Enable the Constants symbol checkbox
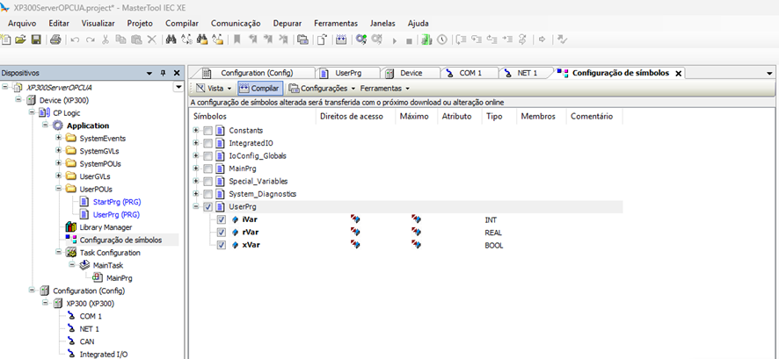 tap(208, 131)
